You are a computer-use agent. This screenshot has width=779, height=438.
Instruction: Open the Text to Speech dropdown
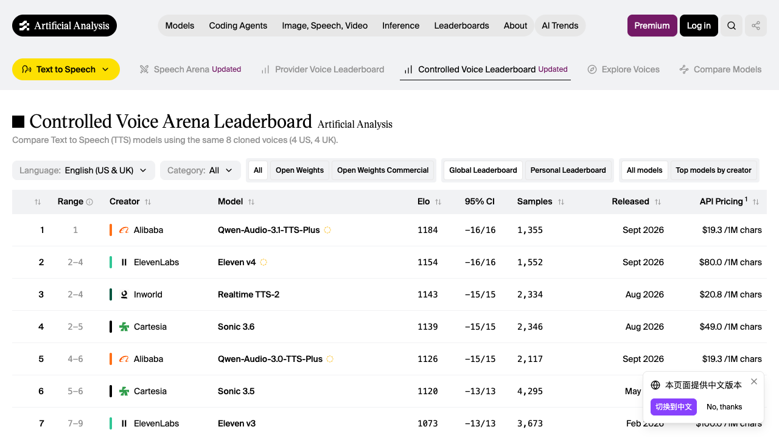(x=66, y=69)
